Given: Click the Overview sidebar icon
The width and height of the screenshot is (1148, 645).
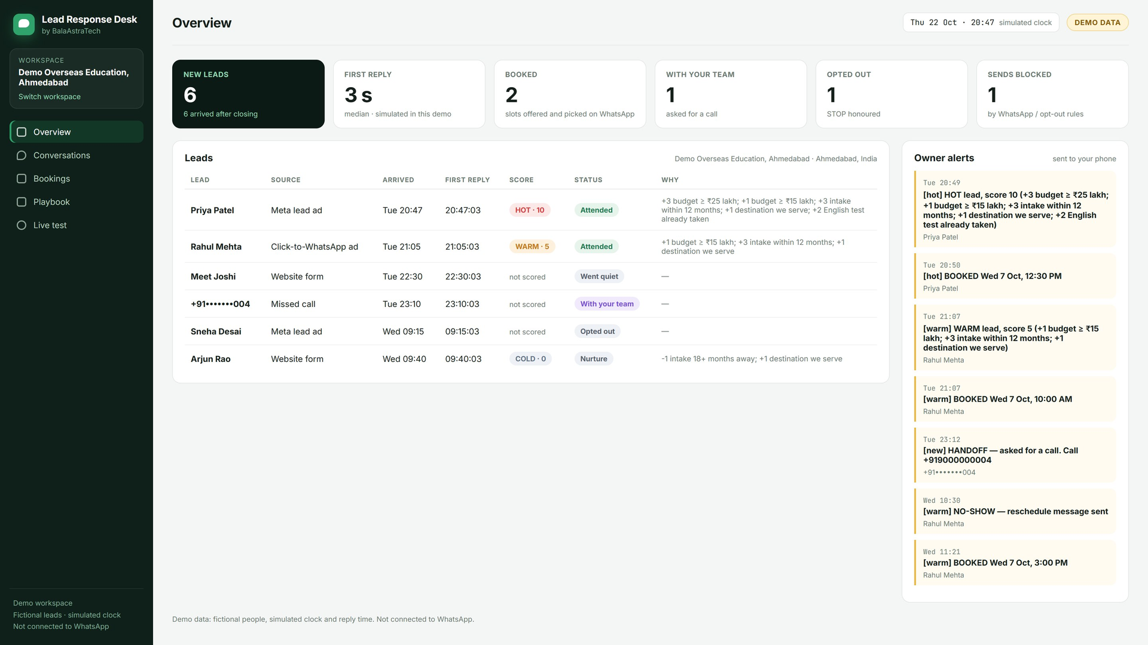Looking at the screenshot, I should [22, 132].
